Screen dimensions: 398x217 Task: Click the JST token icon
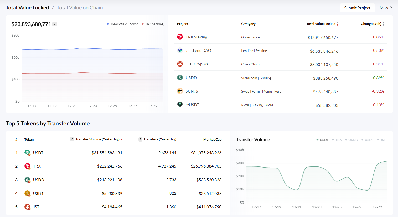(x=27, y=207)
